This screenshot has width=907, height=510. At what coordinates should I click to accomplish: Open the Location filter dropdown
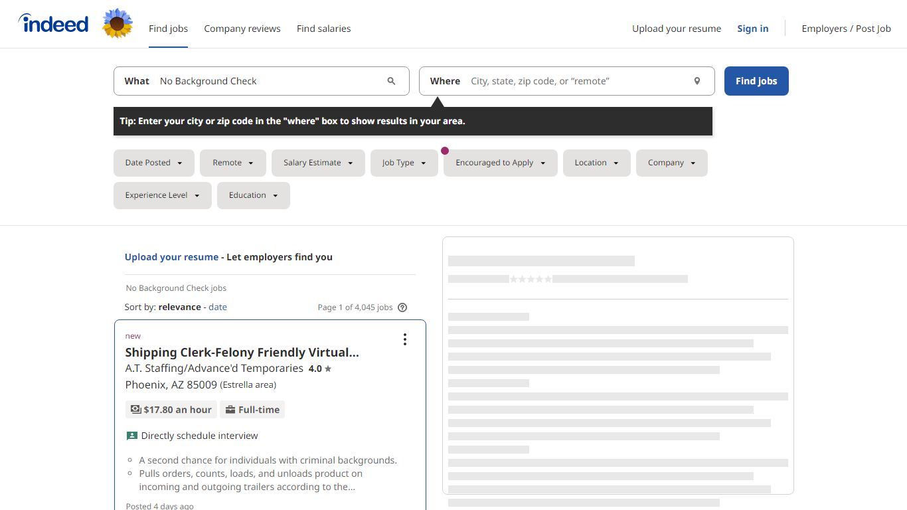tap(597, 163)
